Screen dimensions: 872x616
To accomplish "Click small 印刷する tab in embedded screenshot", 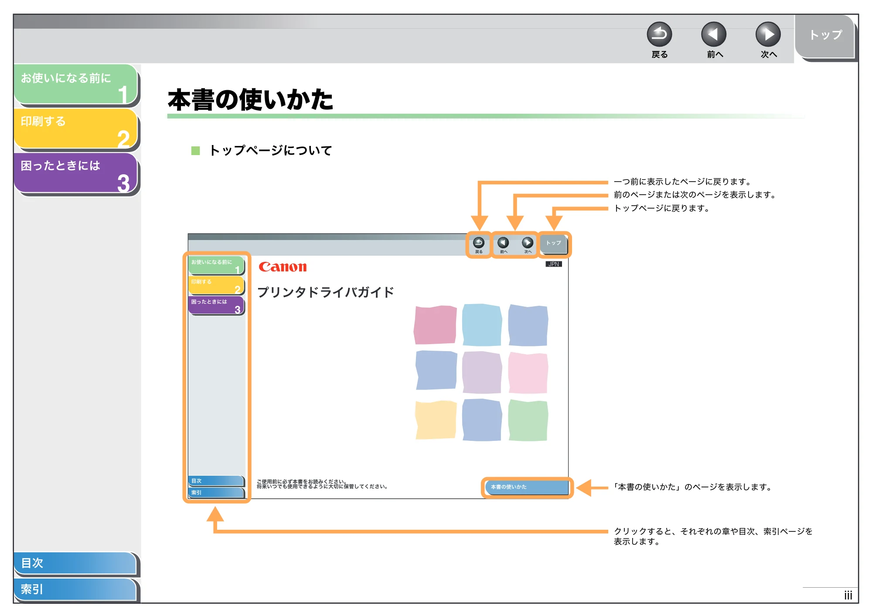I will (216, 285).
